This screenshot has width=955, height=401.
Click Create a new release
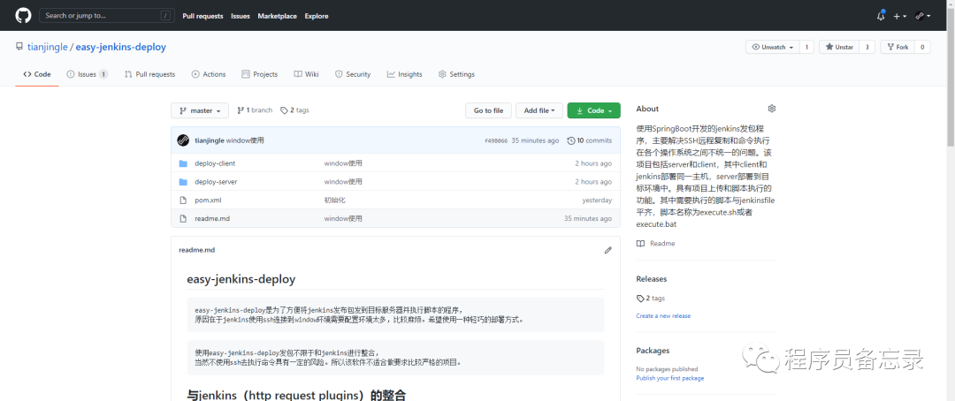coord(663,316)
